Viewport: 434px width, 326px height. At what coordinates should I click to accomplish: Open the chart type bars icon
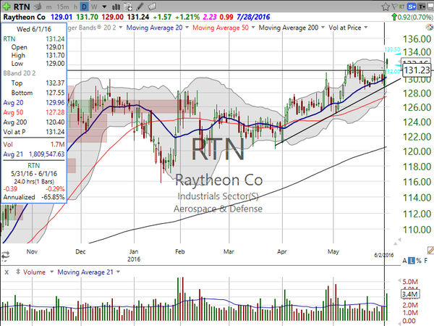(116, 7)
